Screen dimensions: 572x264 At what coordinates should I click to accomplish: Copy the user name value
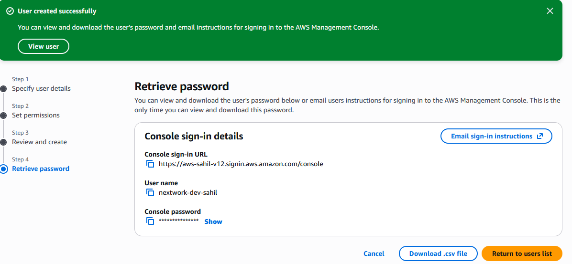pyautogui.click(x=150, y=192)
